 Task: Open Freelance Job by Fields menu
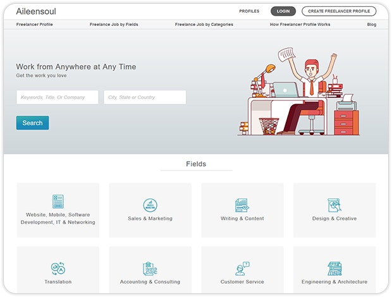point(114,25)
